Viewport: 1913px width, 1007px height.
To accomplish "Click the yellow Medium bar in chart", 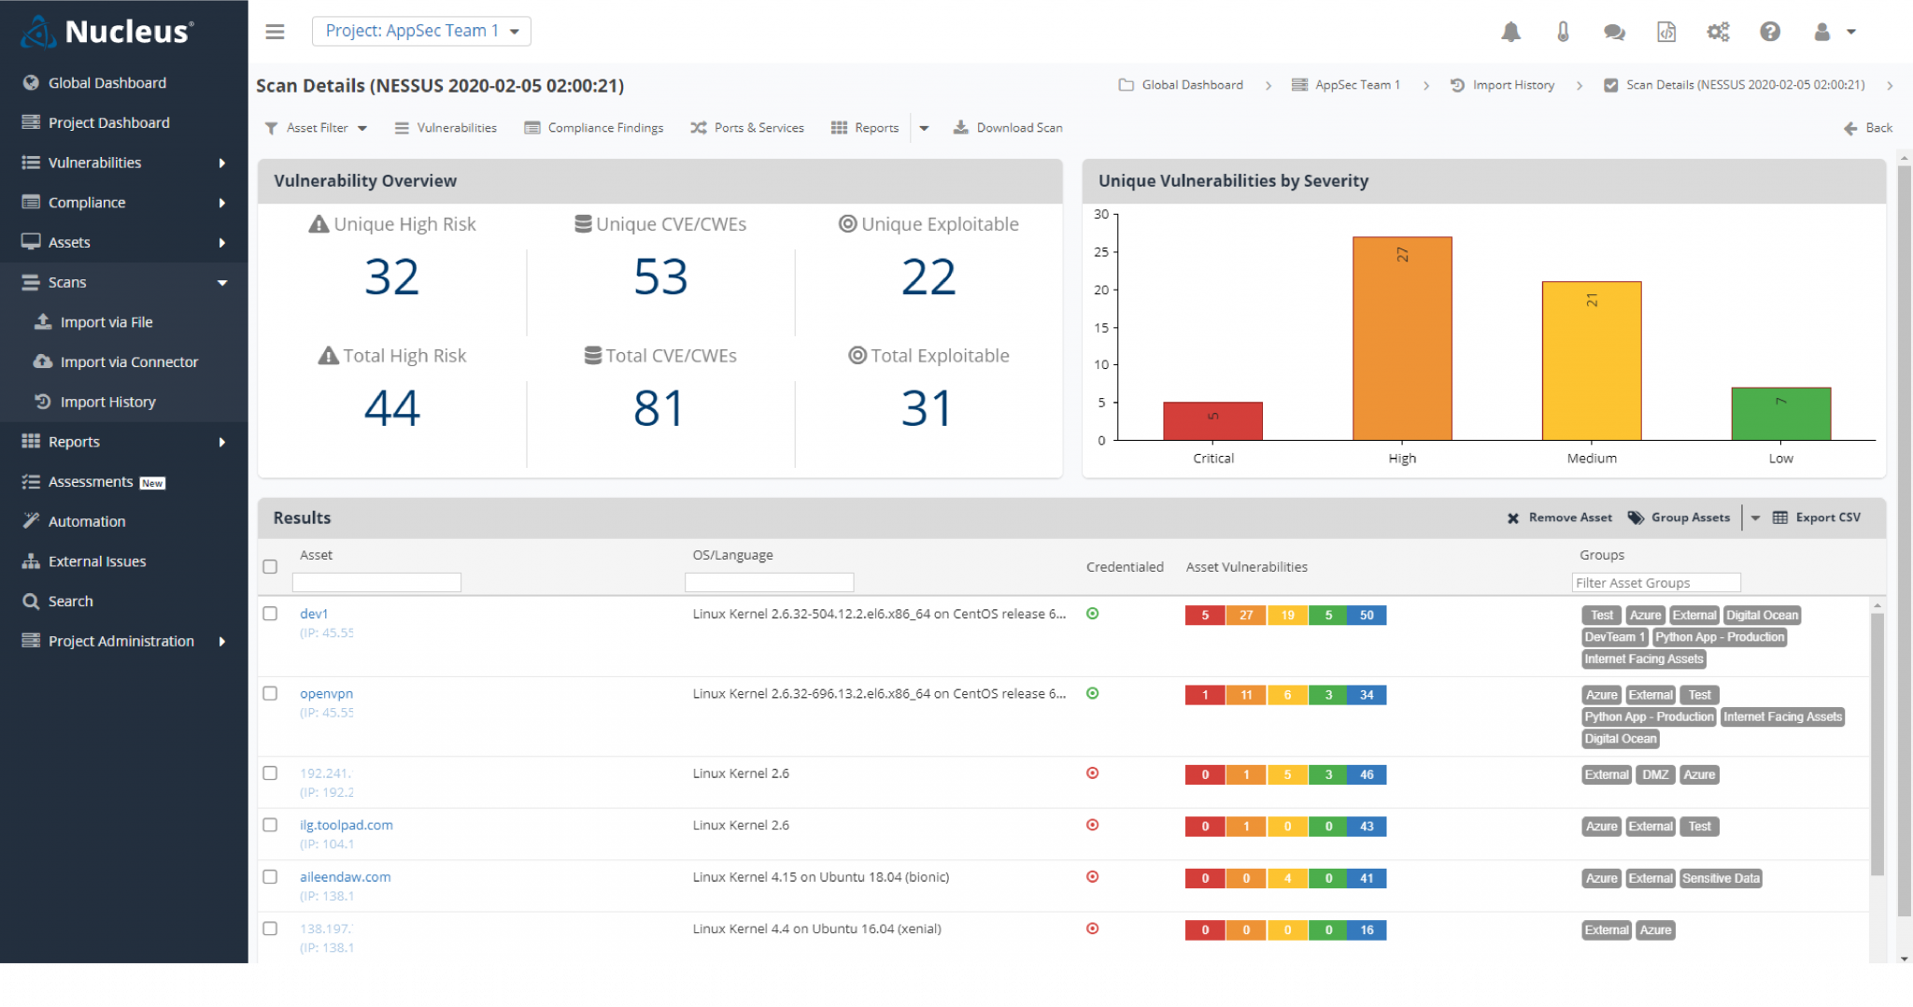I will 1592,361.
